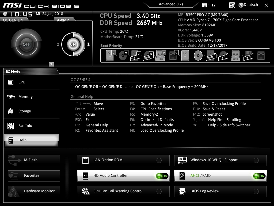This screenshot has width=274, height=206.
Task: Select last network boot device icon
Action: click(261, 56)
